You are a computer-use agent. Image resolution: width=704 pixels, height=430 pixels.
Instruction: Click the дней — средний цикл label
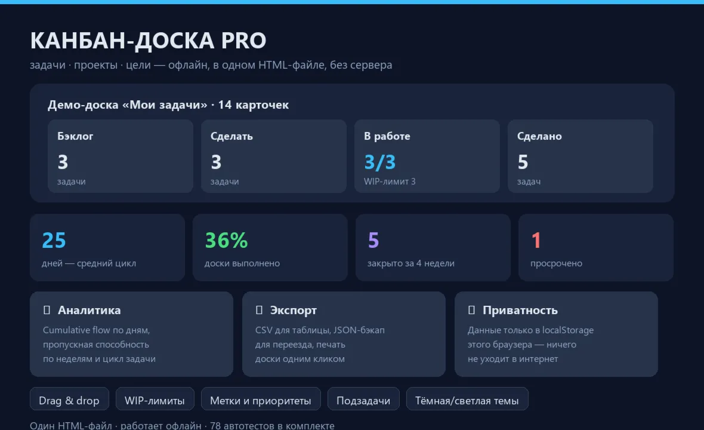pos(89,263)
